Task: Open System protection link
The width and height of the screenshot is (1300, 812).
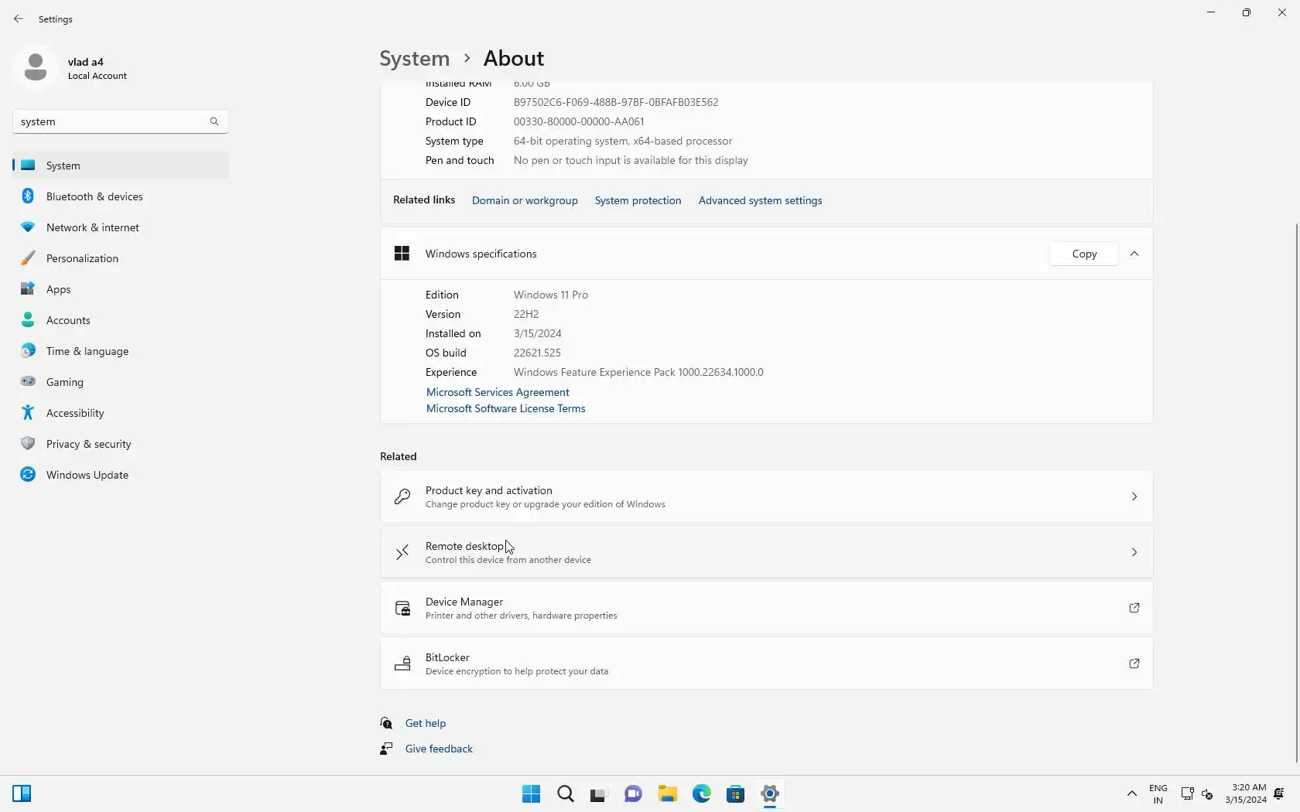Action: point(638,200)
